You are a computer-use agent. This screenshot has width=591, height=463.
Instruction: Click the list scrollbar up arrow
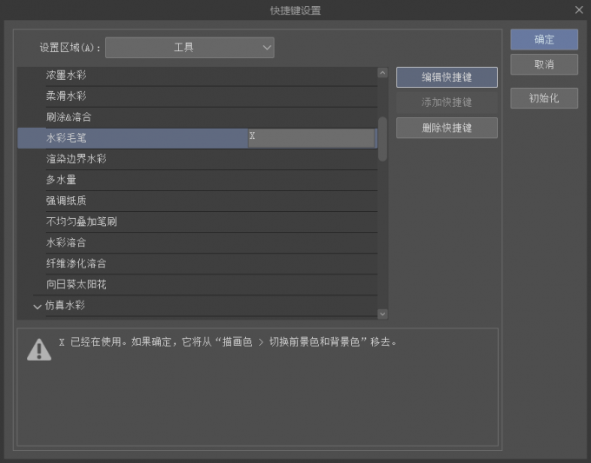coord(382,73)
